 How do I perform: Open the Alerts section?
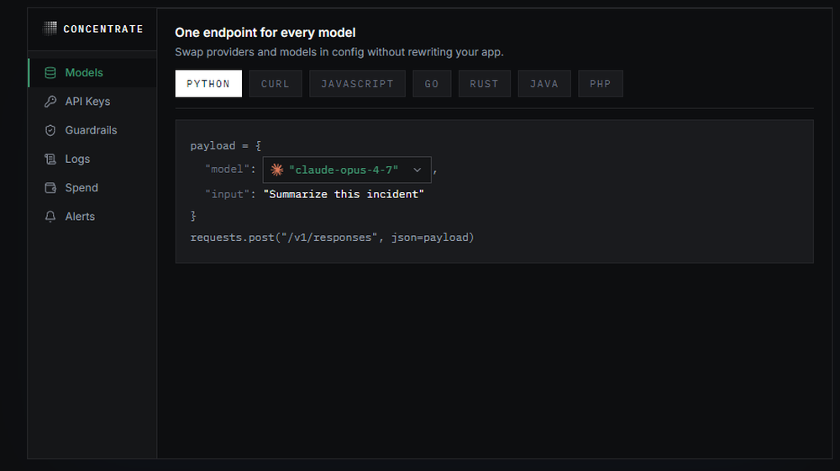click(92, 217)
